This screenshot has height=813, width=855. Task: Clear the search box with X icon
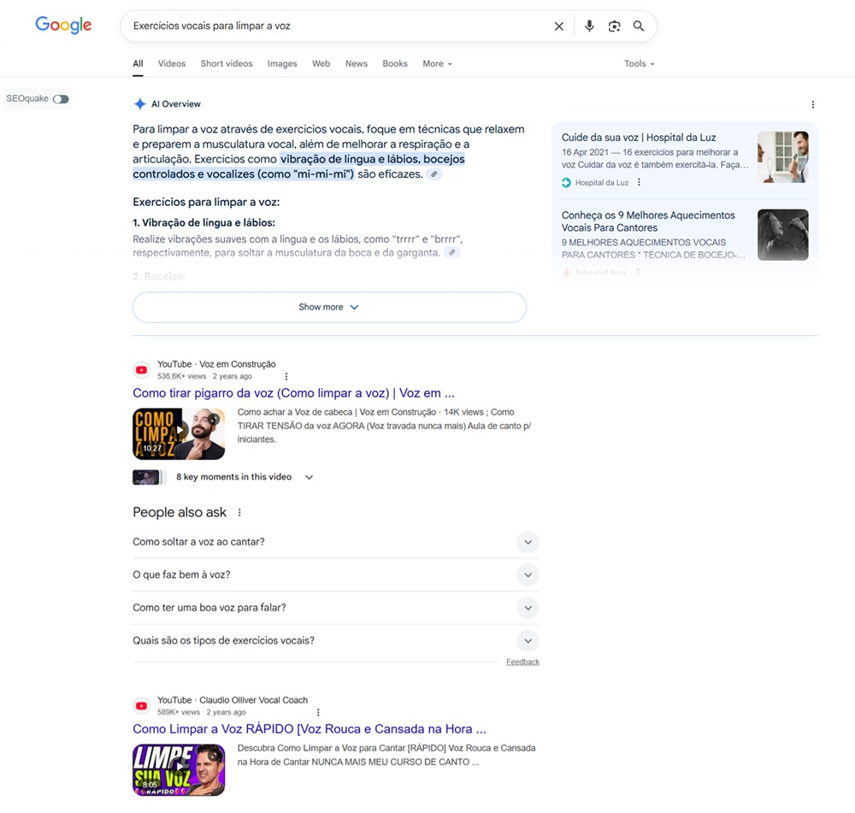click(x=559, y=27)
